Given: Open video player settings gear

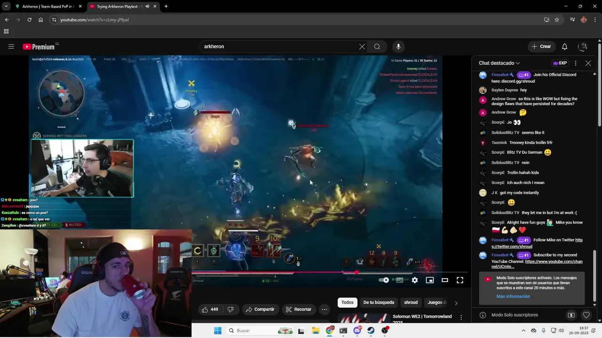Looking at the screenshot, I should pyautogui.click(x=415, y=280).
